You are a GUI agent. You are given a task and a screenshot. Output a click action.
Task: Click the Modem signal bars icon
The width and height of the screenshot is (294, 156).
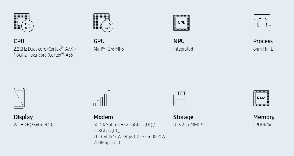click(102, 98)
